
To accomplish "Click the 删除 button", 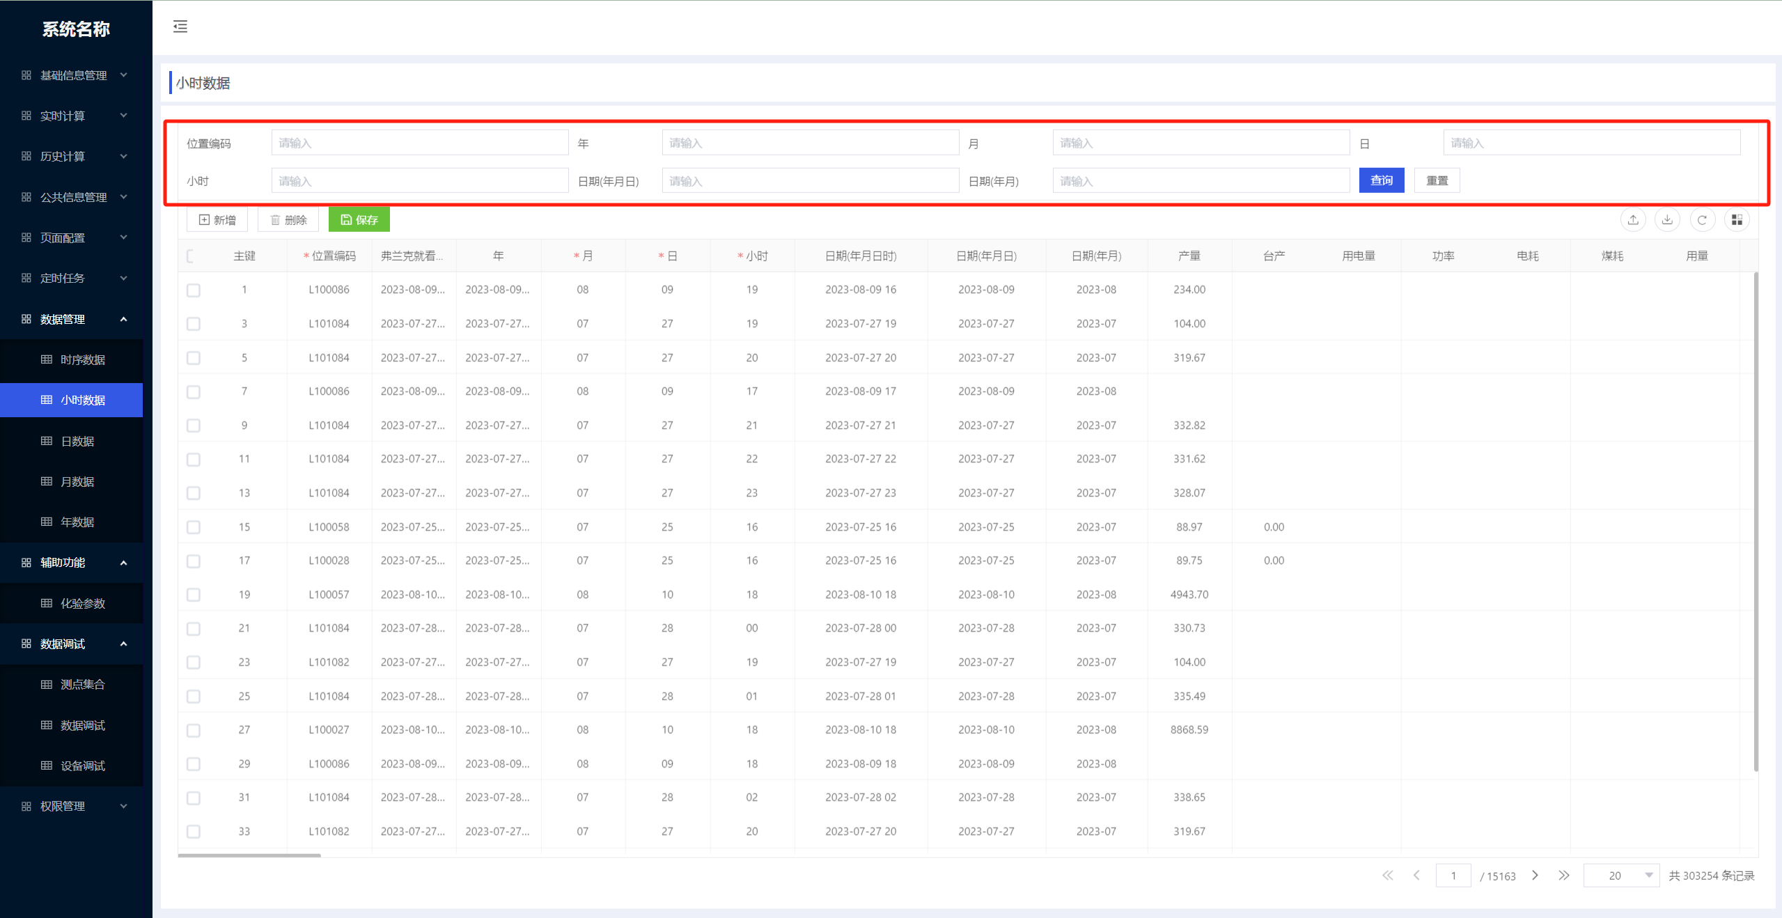I will (x=288, y=220).
